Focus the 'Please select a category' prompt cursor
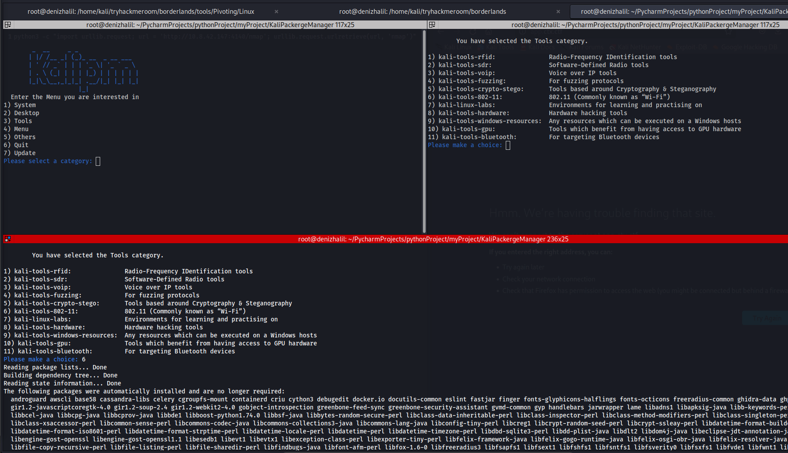 point(98,161)
